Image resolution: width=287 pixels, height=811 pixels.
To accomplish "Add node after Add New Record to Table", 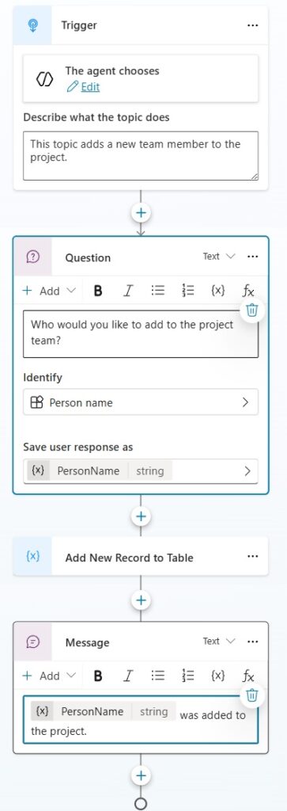I will pos(141,600).
